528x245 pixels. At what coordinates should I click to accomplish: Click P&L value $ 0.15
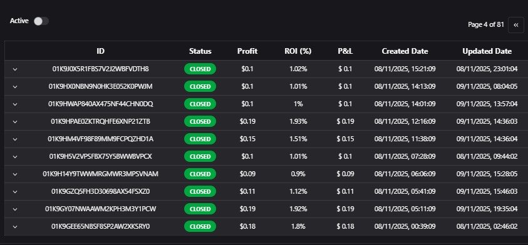(345, 139)
